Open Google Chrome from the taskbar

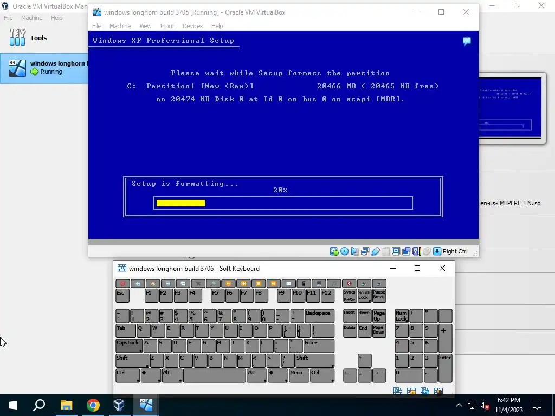pos(93,405)
